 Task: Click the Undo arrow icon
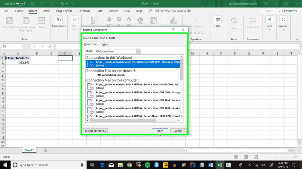pos(42,4)
